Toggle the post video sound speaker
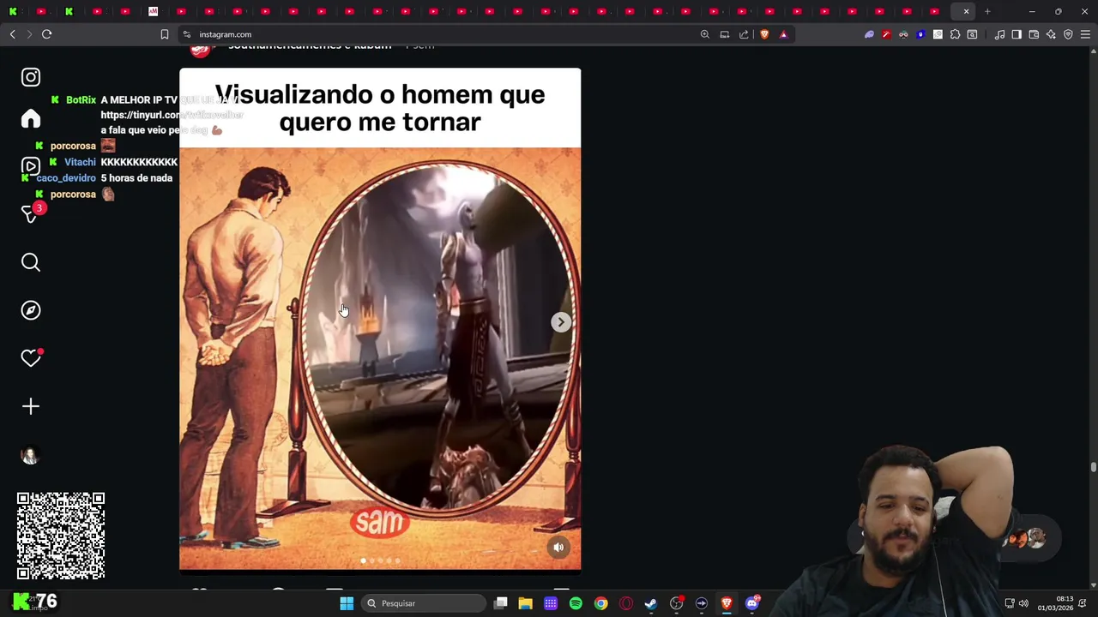The height and width of the screenshot is (617, 1098). click(x=558, y=548)
